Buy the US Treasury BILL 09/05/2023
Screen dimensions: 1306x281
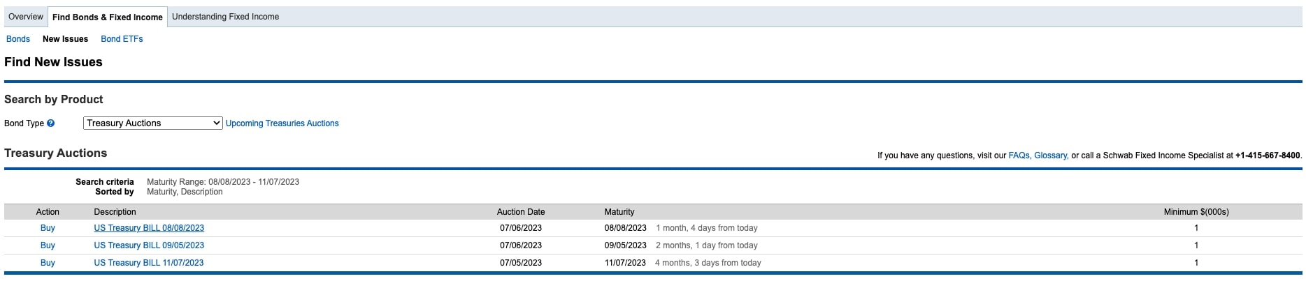[48, 245]
